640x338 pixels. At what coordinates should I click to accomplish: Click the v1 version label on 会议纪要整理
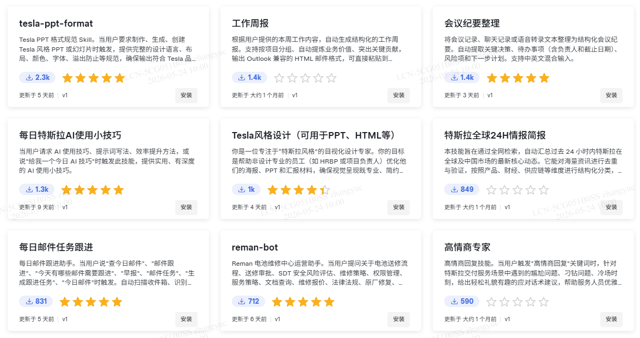point(490,96)
